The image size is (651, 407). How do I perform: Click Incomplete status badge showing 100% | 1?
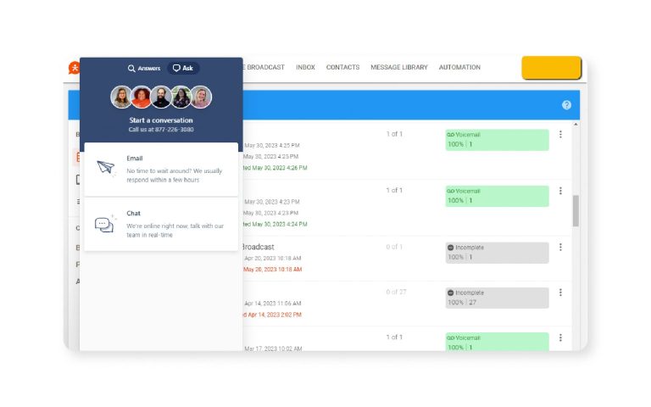pyautogui.click(x=497, y=253)
